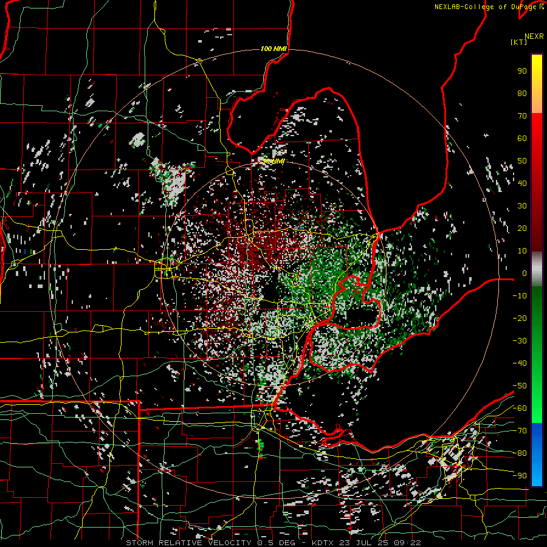The image size is (547, 547).
Task: Click the -50 legend value
Action: point(520,386)
